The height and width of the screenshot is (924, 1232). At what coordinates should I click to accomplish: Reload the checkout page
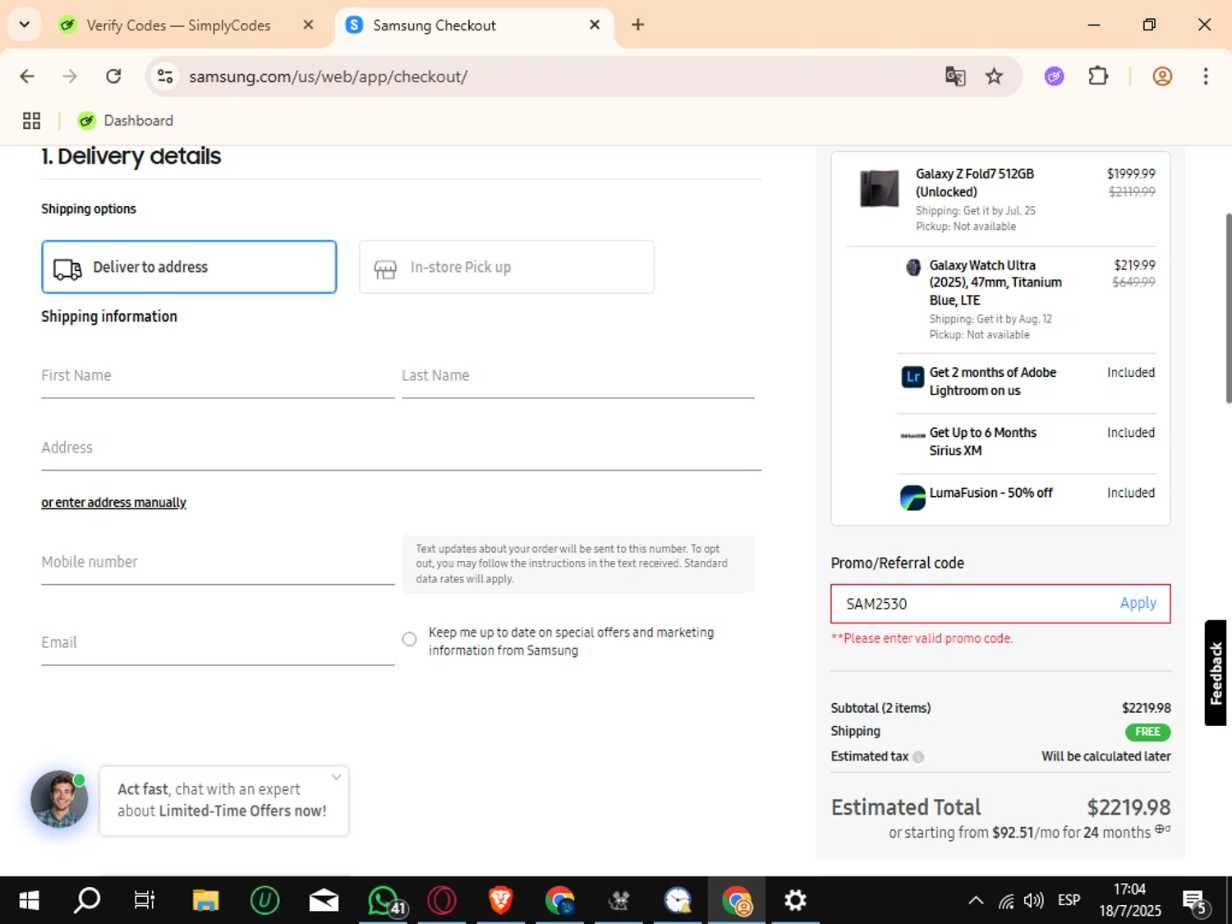click(113, 76)
